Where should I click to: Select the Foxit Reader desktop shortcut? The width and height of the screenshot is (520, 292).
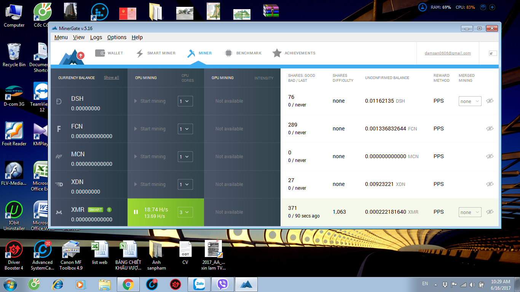point(14,134)
